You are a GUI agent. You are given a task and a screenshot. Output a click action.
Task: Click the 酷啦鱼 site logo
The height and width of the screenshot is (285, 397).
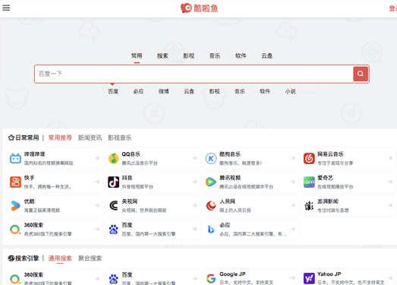(200, 8)
